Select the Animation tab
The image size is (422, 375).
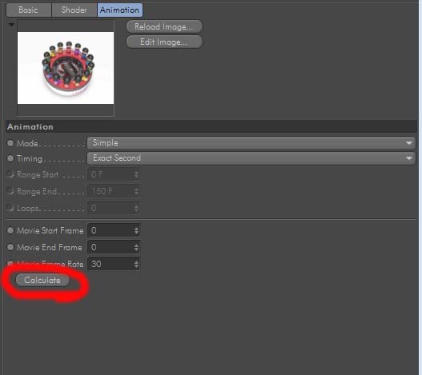point(120,10)
